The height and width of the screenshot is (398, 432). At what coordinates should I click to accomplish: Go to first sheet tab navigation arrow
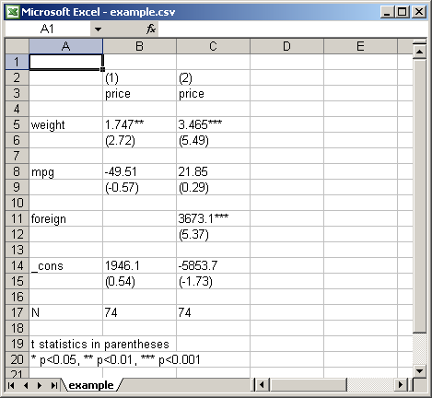[11, 385]
